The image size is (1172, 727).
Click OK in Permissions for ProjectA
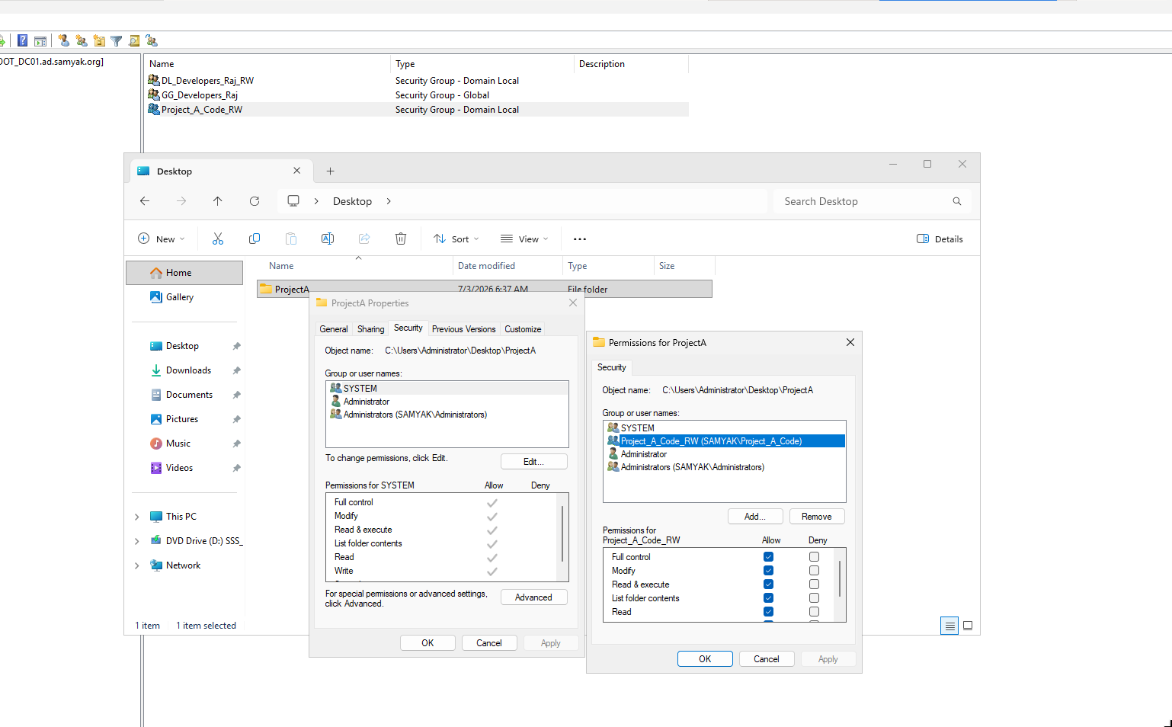705,659
